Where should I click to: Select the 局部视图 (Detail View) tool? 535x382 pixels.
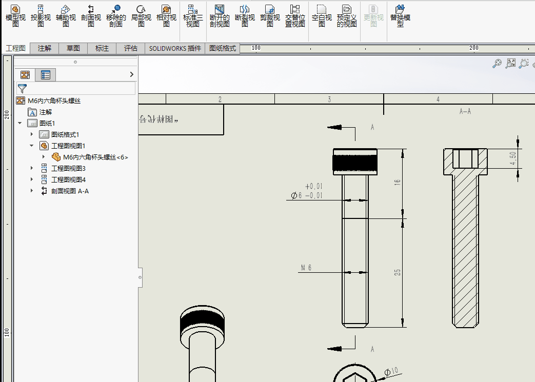tap(141, 16)
